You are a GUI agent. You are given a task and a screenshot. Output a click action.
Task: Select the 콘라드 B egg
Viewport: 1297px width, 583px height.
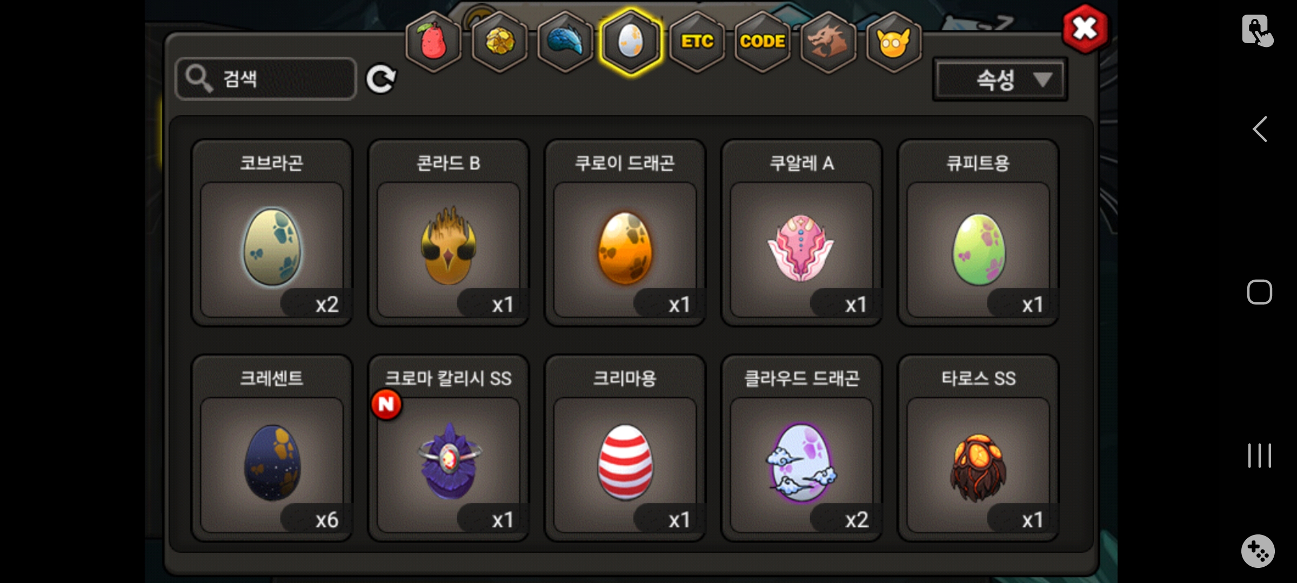click(449, 233)
